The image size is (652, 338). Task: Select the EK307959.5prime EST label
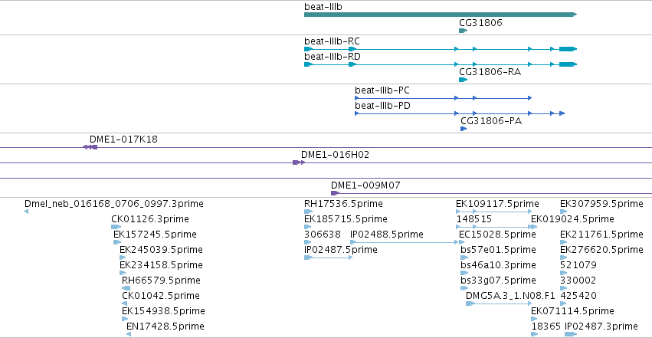point(601,204)
